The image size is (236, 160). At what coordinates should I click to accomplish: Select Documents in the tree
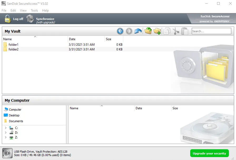pos(16,121)
